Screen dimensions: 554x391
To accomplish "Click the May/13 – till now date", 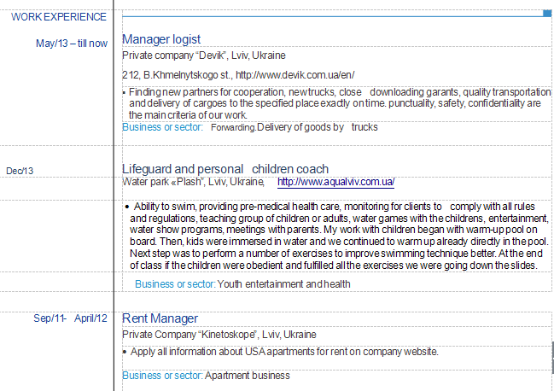I will (x=72, y=44).
